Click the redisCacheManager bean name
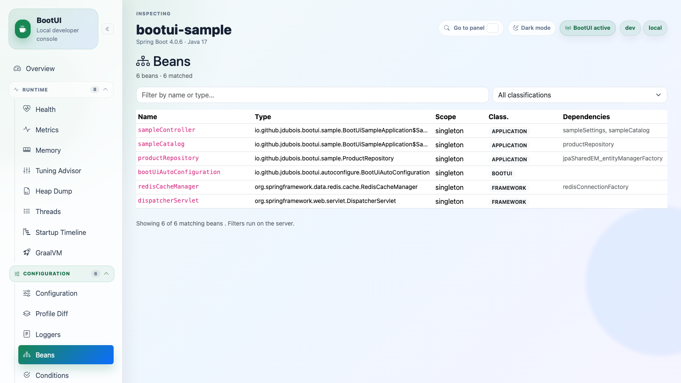The image size is (681, 383). click(x=168, y=186)
